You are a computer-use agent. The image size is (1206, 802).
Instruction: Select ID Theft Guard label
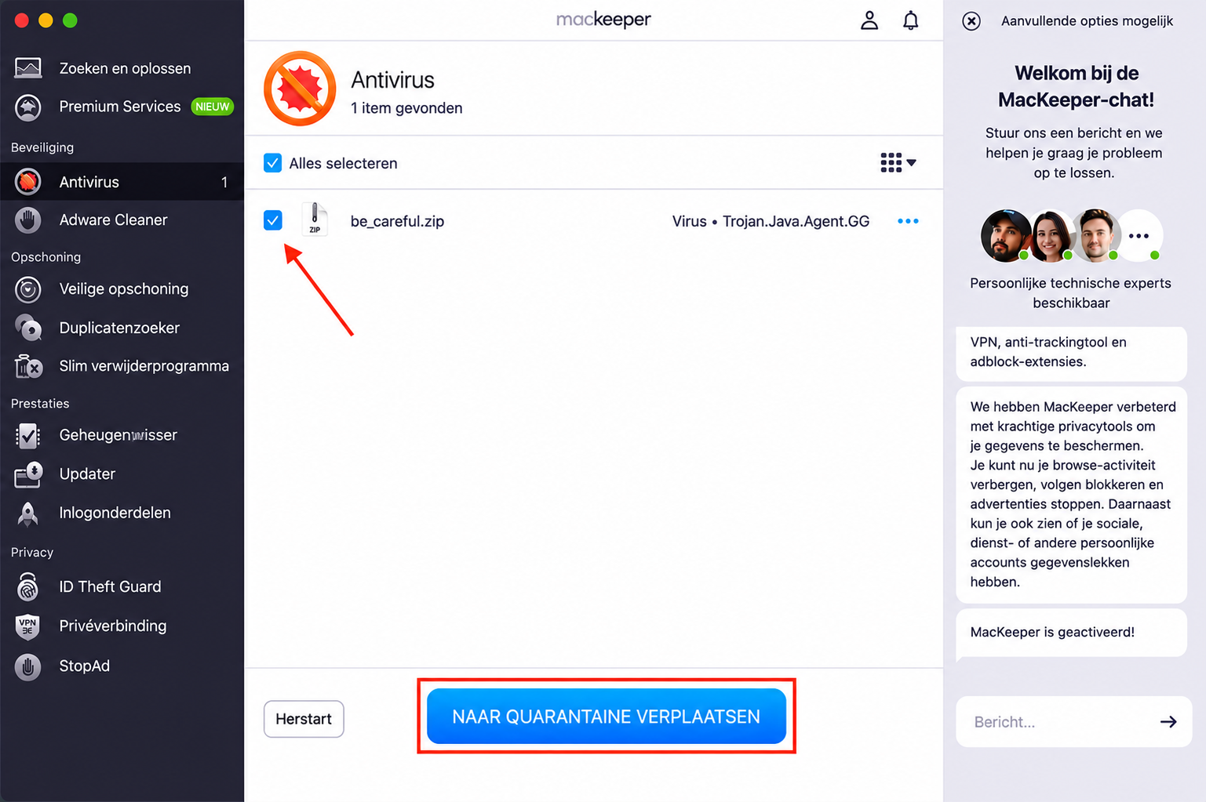pyautogui.click(x=110, y=586)
